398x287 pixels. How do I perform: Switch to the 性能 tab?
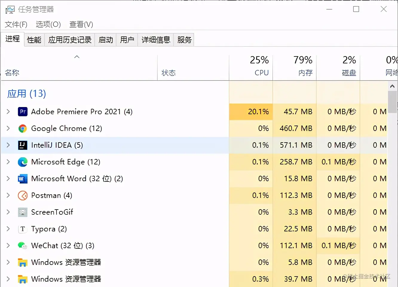(34, 40)
